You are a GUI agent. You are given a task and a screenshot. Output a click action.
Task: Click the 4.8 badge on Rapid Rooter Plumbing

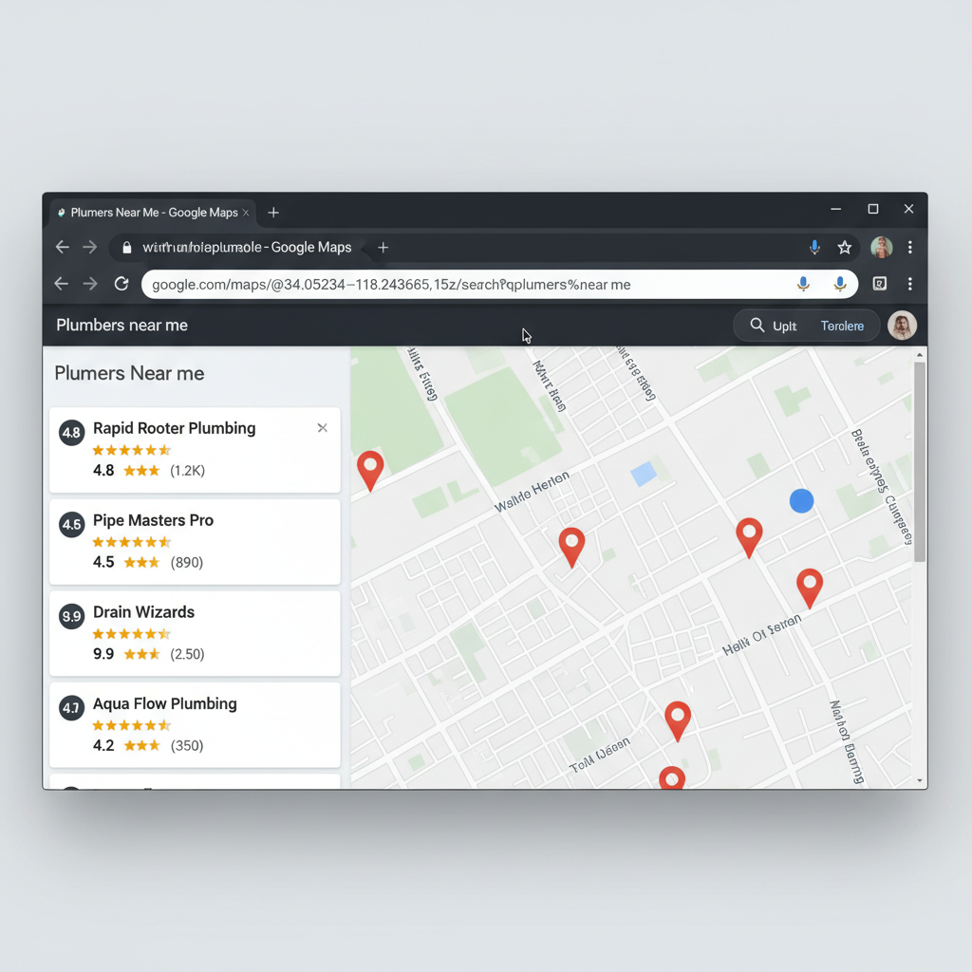[x=71, y=433]
